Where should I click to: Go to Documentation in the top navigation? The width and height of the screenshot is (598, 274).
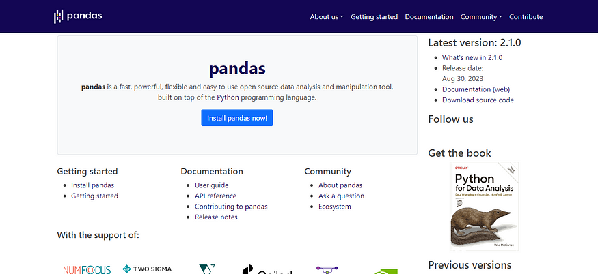pos(429,17)
